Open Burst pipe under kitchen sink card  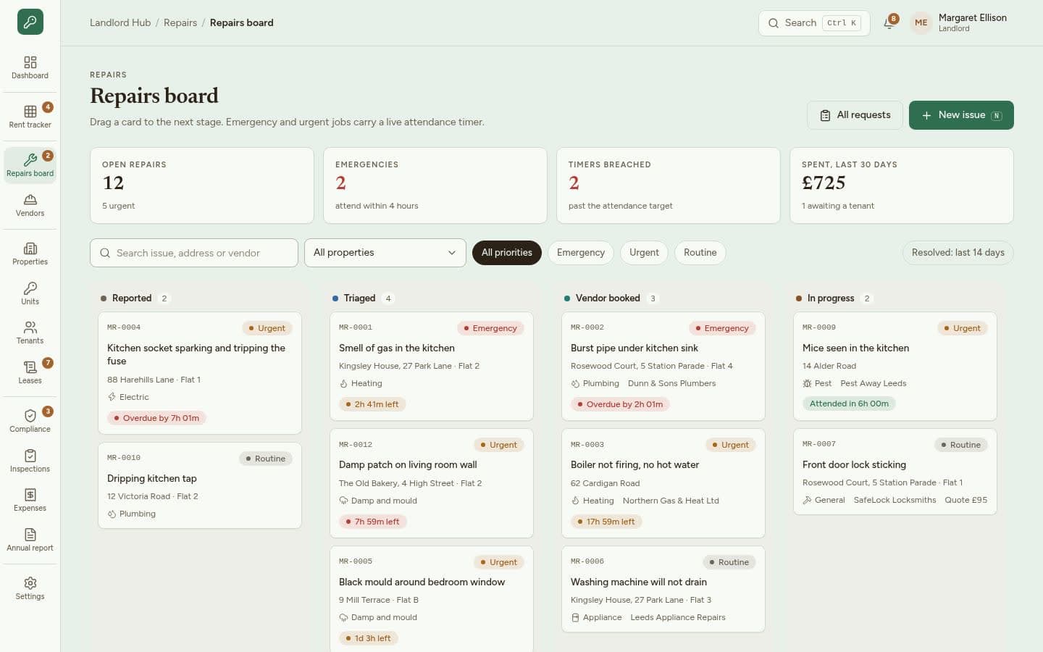tap(663, 367)
